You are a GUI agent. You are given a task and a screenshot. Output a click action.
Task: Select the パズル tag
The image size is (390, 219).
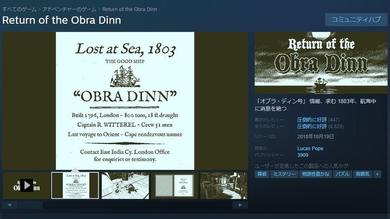(342, 174)
